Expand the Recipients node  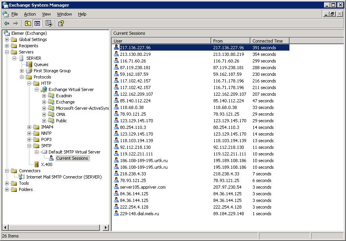click(7, 46)
